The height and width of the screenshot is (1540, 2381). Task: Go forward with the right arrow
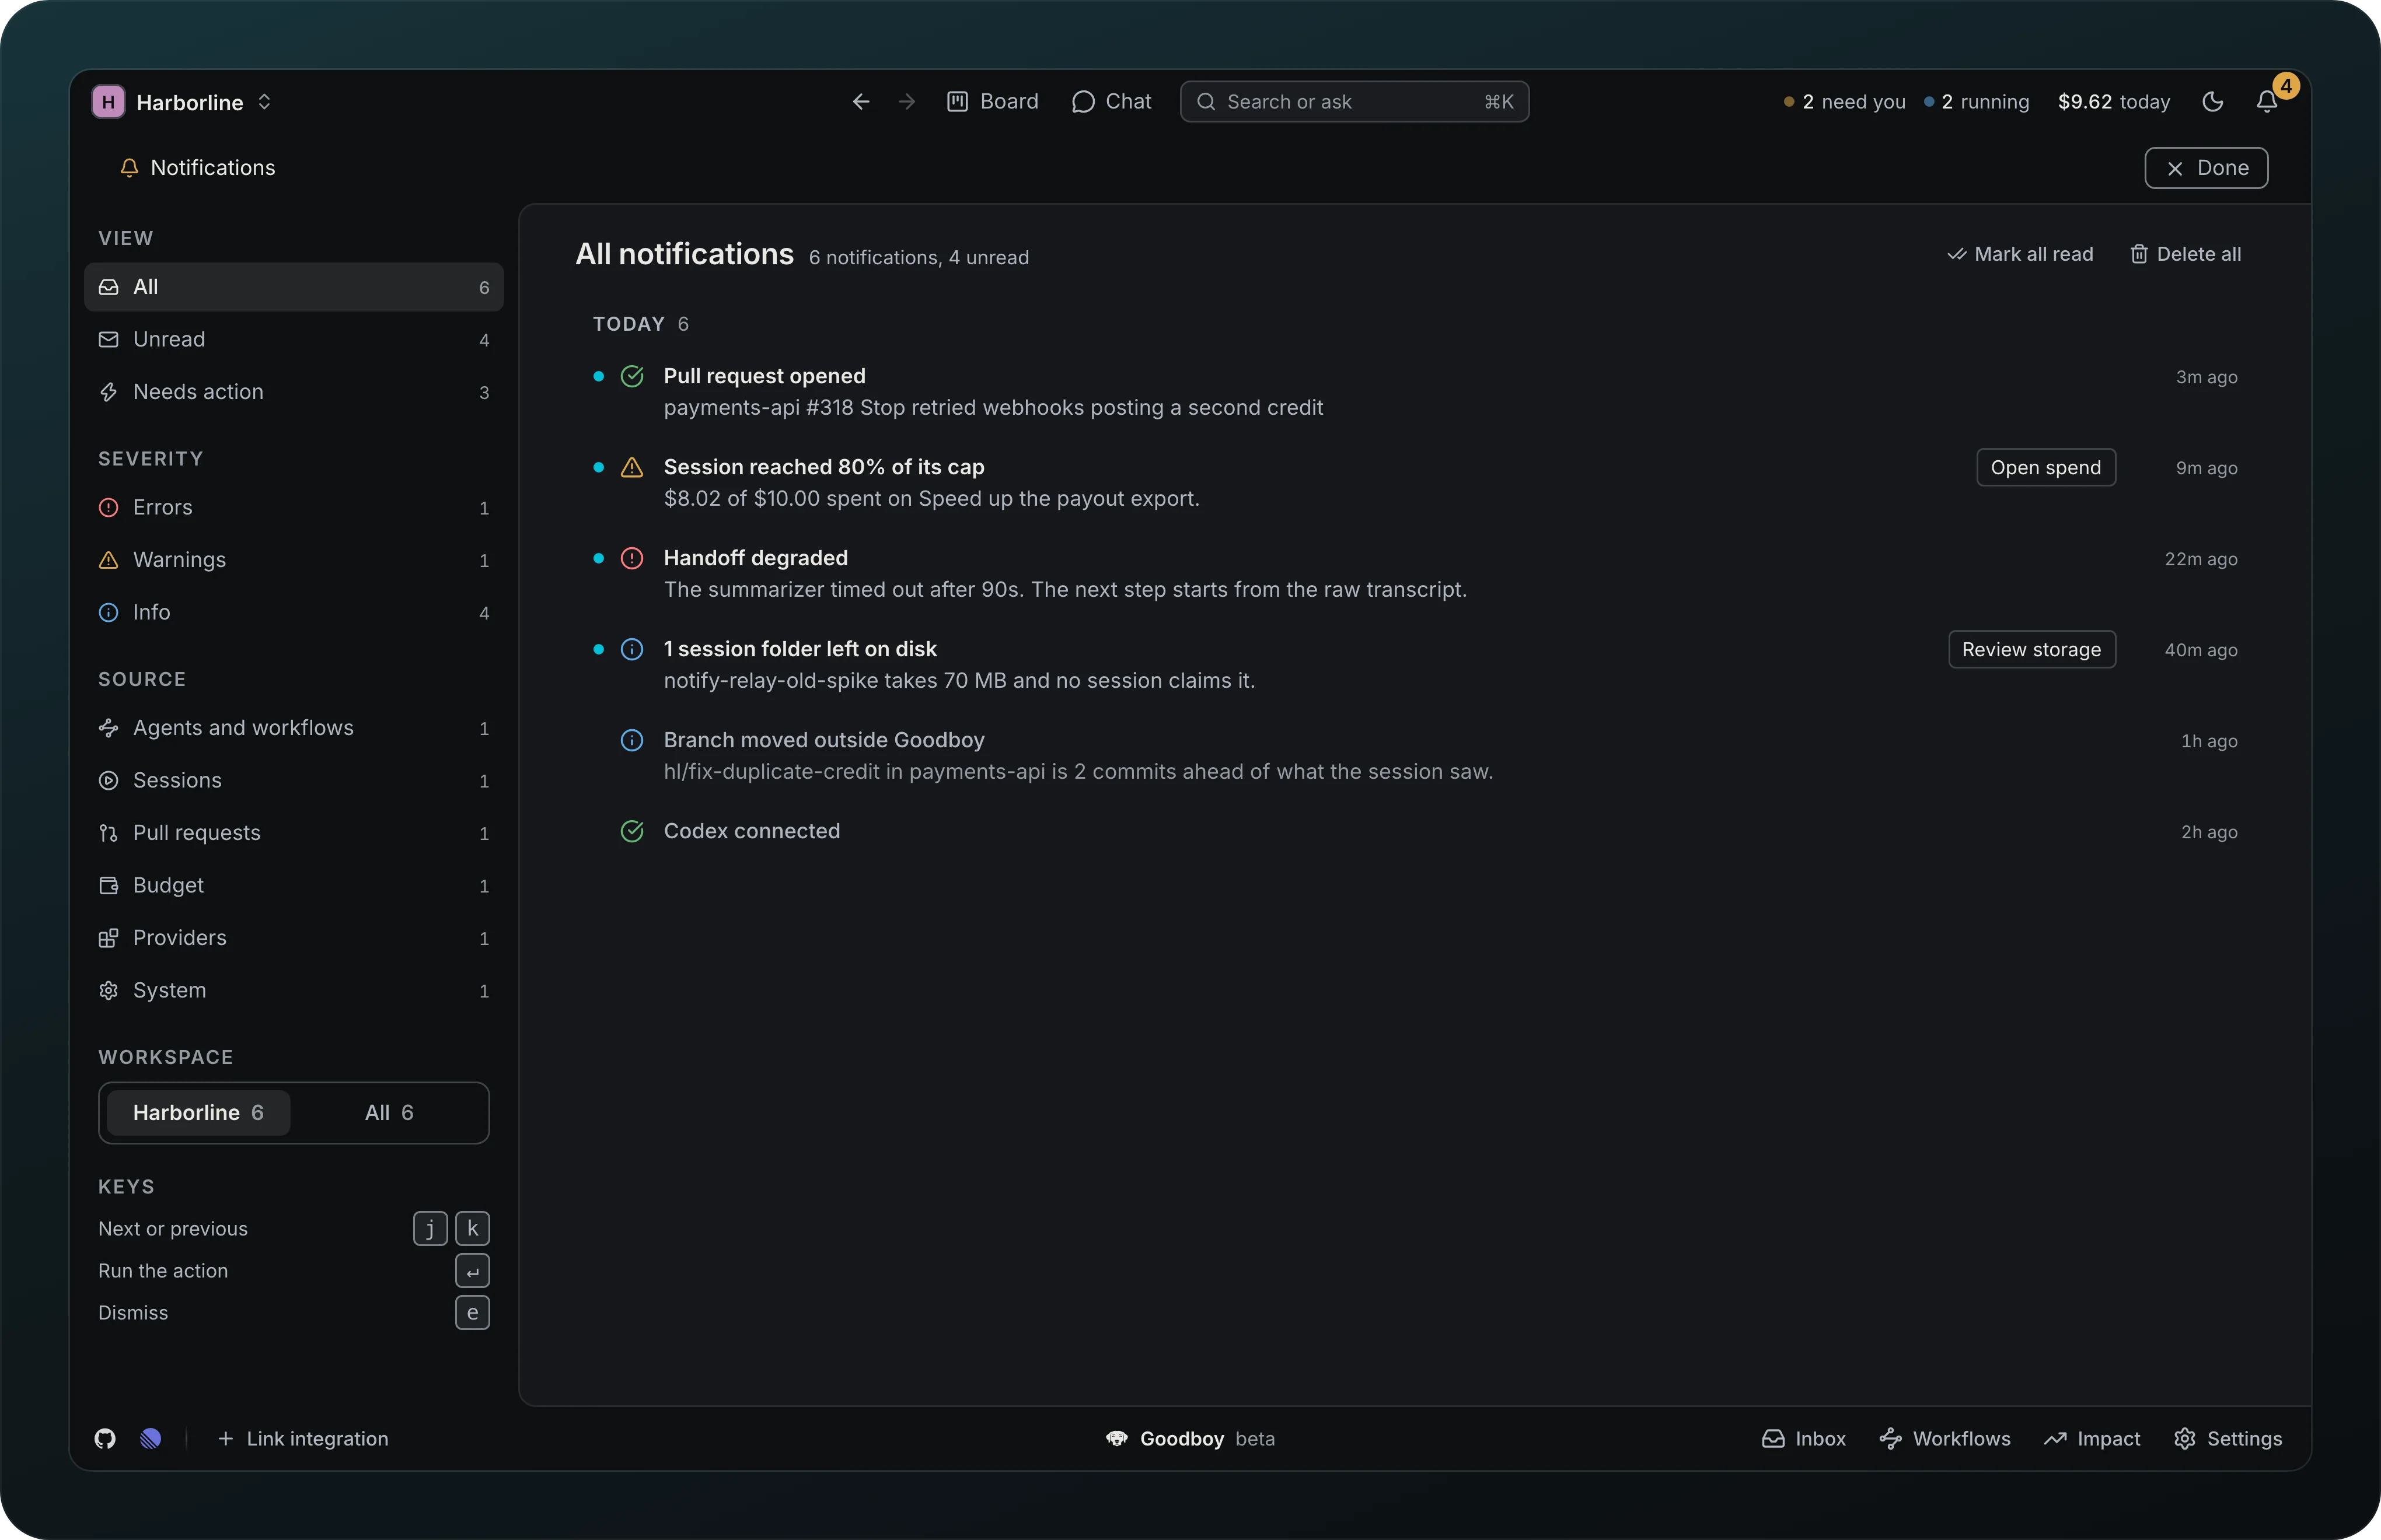tap(906, 102)
